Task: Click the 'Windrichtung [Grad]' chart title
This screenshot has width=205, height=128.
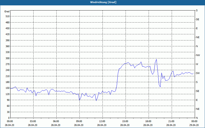Action: pos(103,2)
